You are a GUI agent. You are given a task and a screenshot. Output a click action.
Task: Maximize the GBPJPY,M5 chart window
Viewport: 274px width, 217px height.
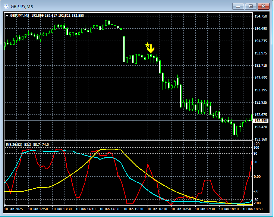[x=251, y=6]
